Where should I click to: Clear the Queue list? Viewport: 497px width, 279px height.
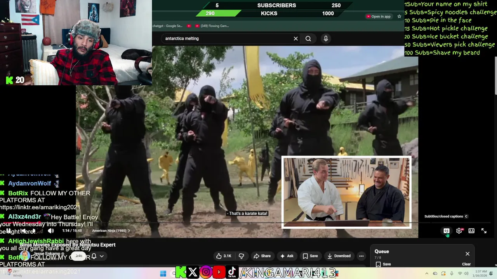click(466, 264)
